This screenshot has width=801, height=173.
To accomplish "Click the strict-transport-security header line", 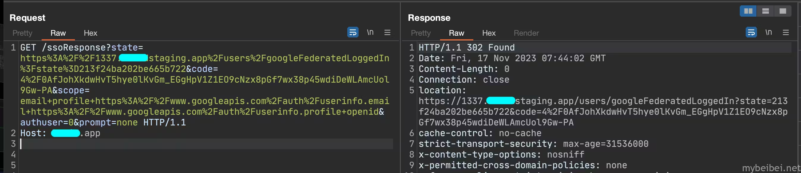I will pos(534,144).
